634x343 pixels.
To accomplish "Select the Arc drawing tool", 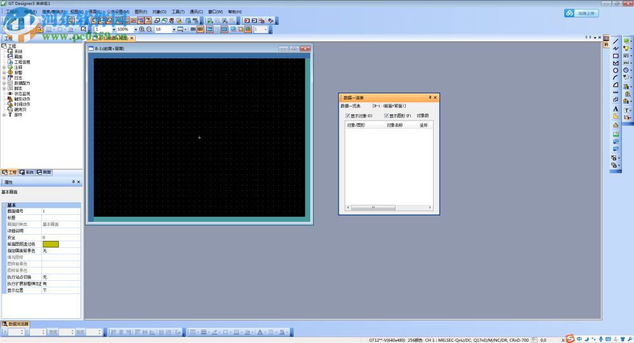I will click(616, 77).
